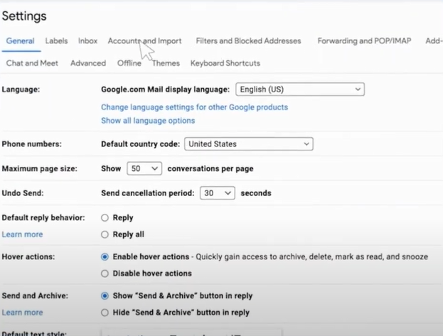Click Show all language options link

[148, 121]
